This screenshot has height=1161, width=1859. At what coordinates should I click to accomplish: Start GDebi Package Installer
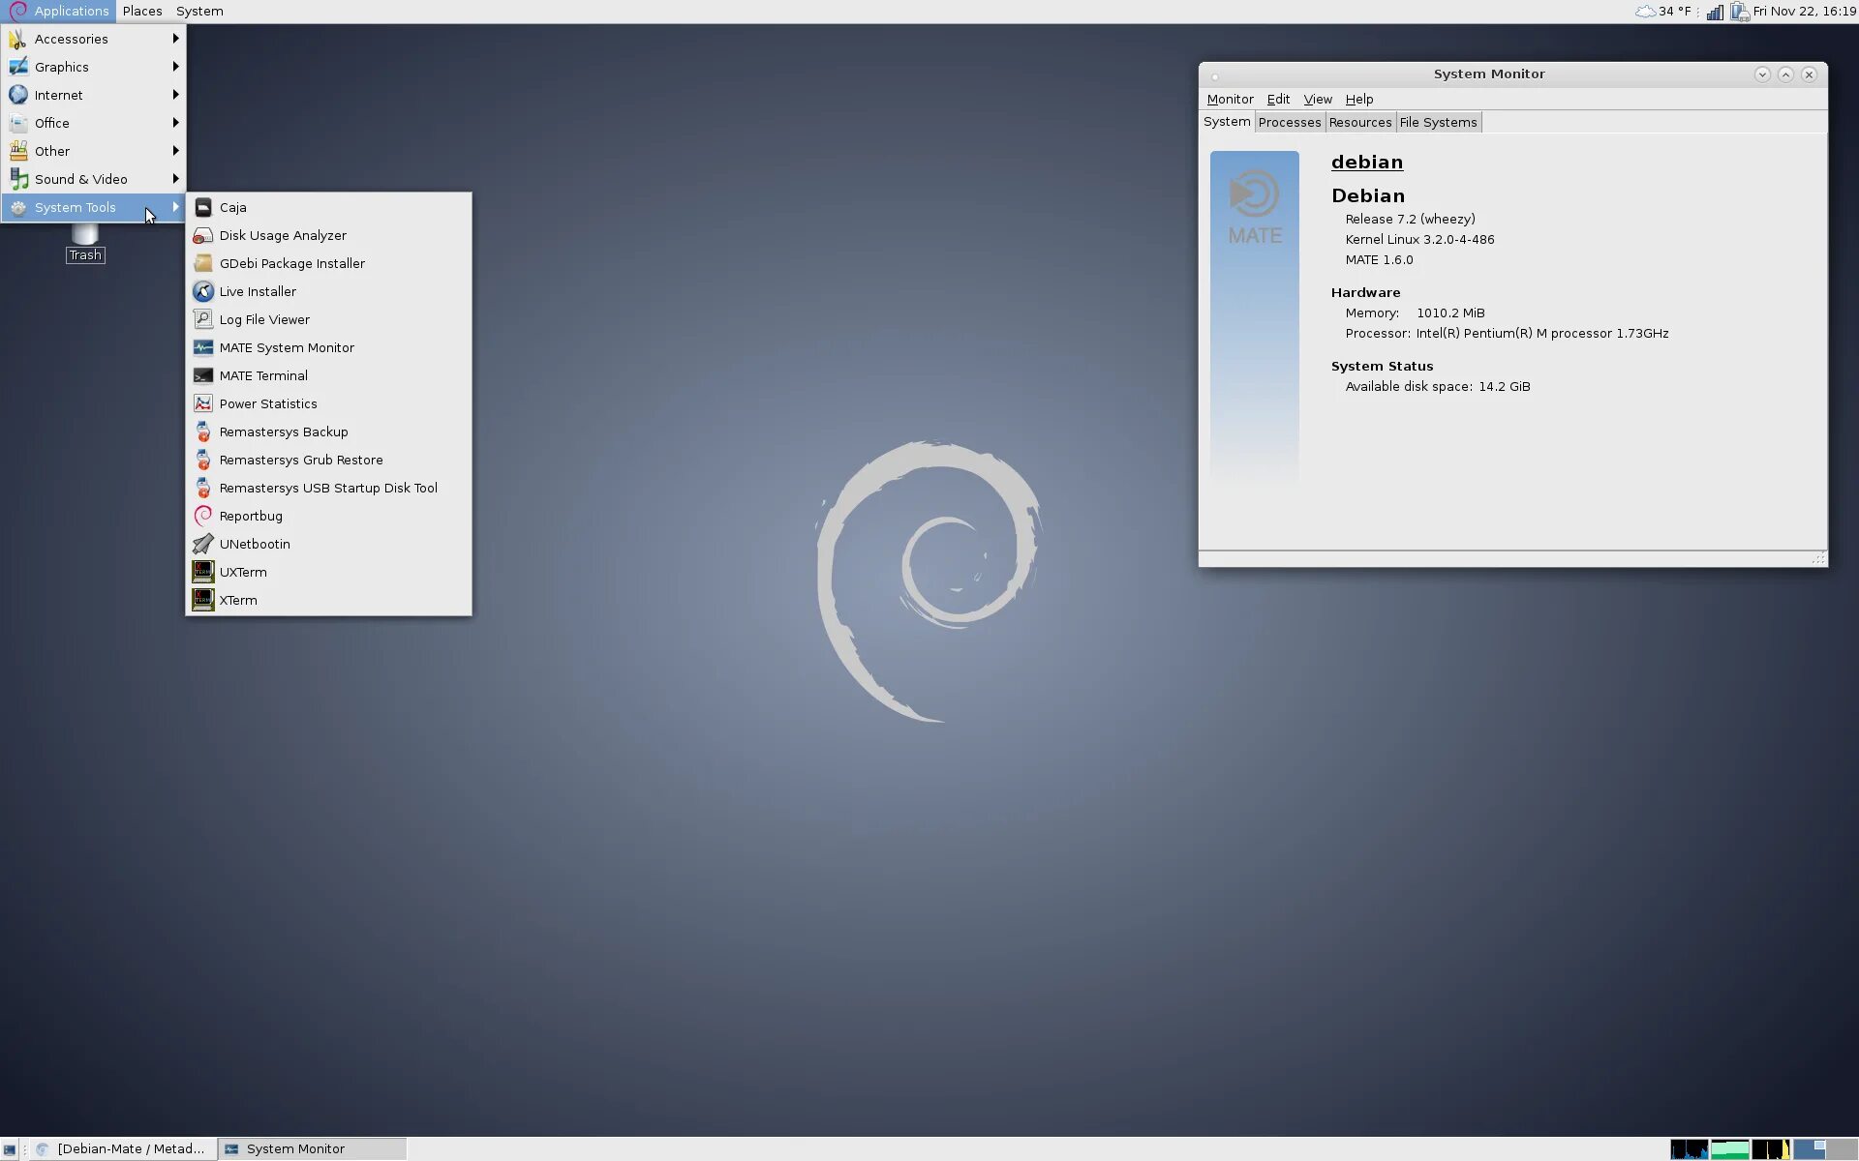pyautogui.click(x=291, y=263)
